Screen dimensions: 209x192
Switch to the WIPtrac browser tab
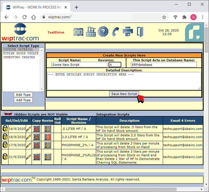(x=36, y=7)
